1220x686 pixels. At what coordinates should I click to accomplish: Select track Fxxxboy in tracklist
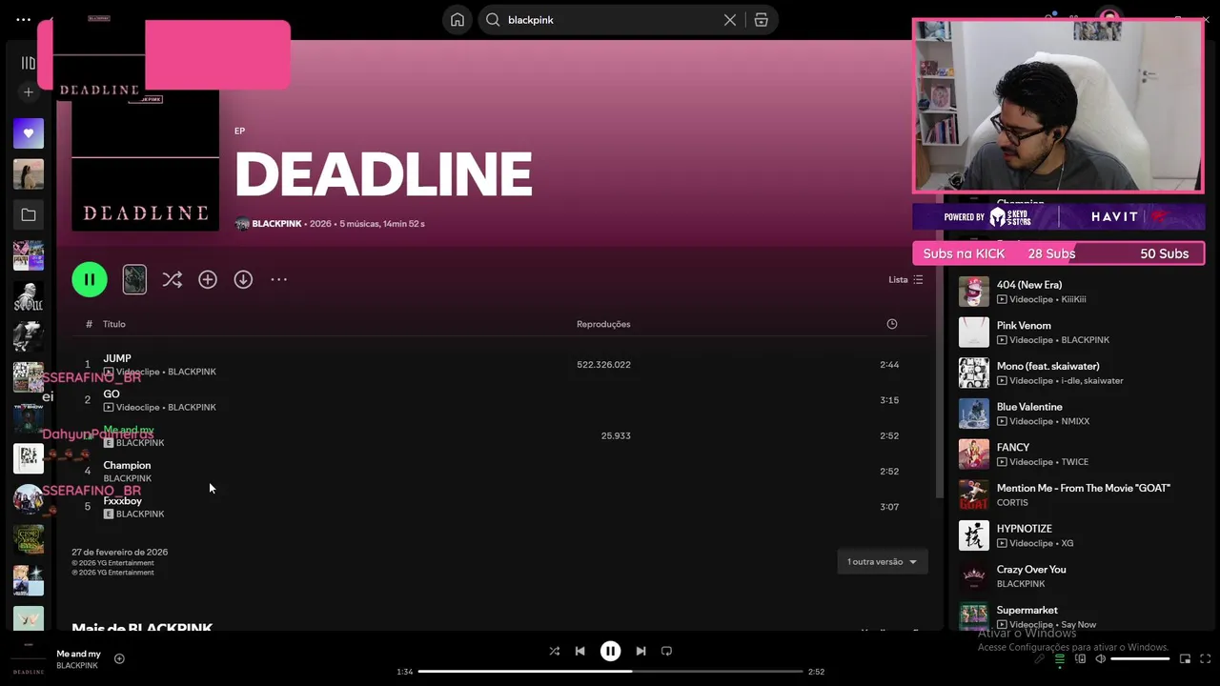(499, 507)
